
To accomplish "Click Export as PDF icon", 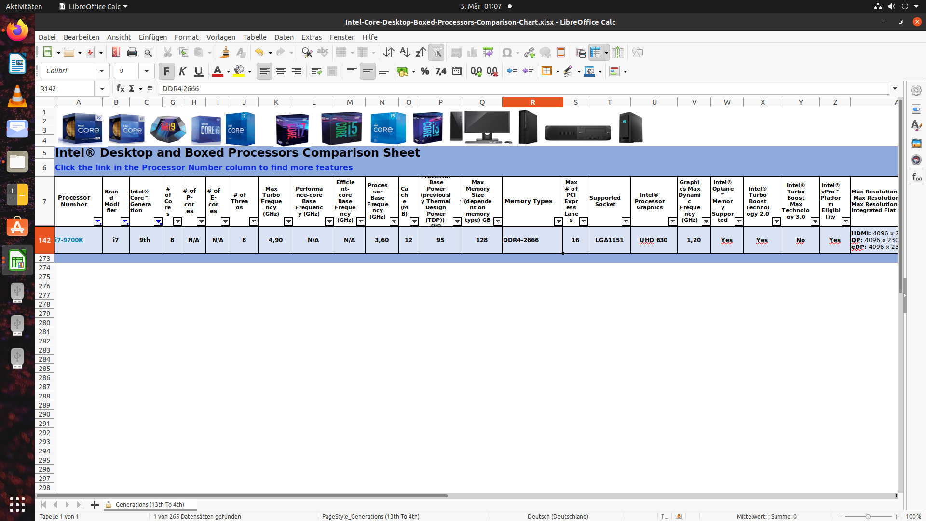I will pyautogui.click(x=116, y=53).
